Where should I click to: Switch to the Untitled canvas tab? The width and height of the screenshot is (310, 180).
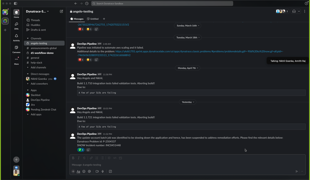93,19
